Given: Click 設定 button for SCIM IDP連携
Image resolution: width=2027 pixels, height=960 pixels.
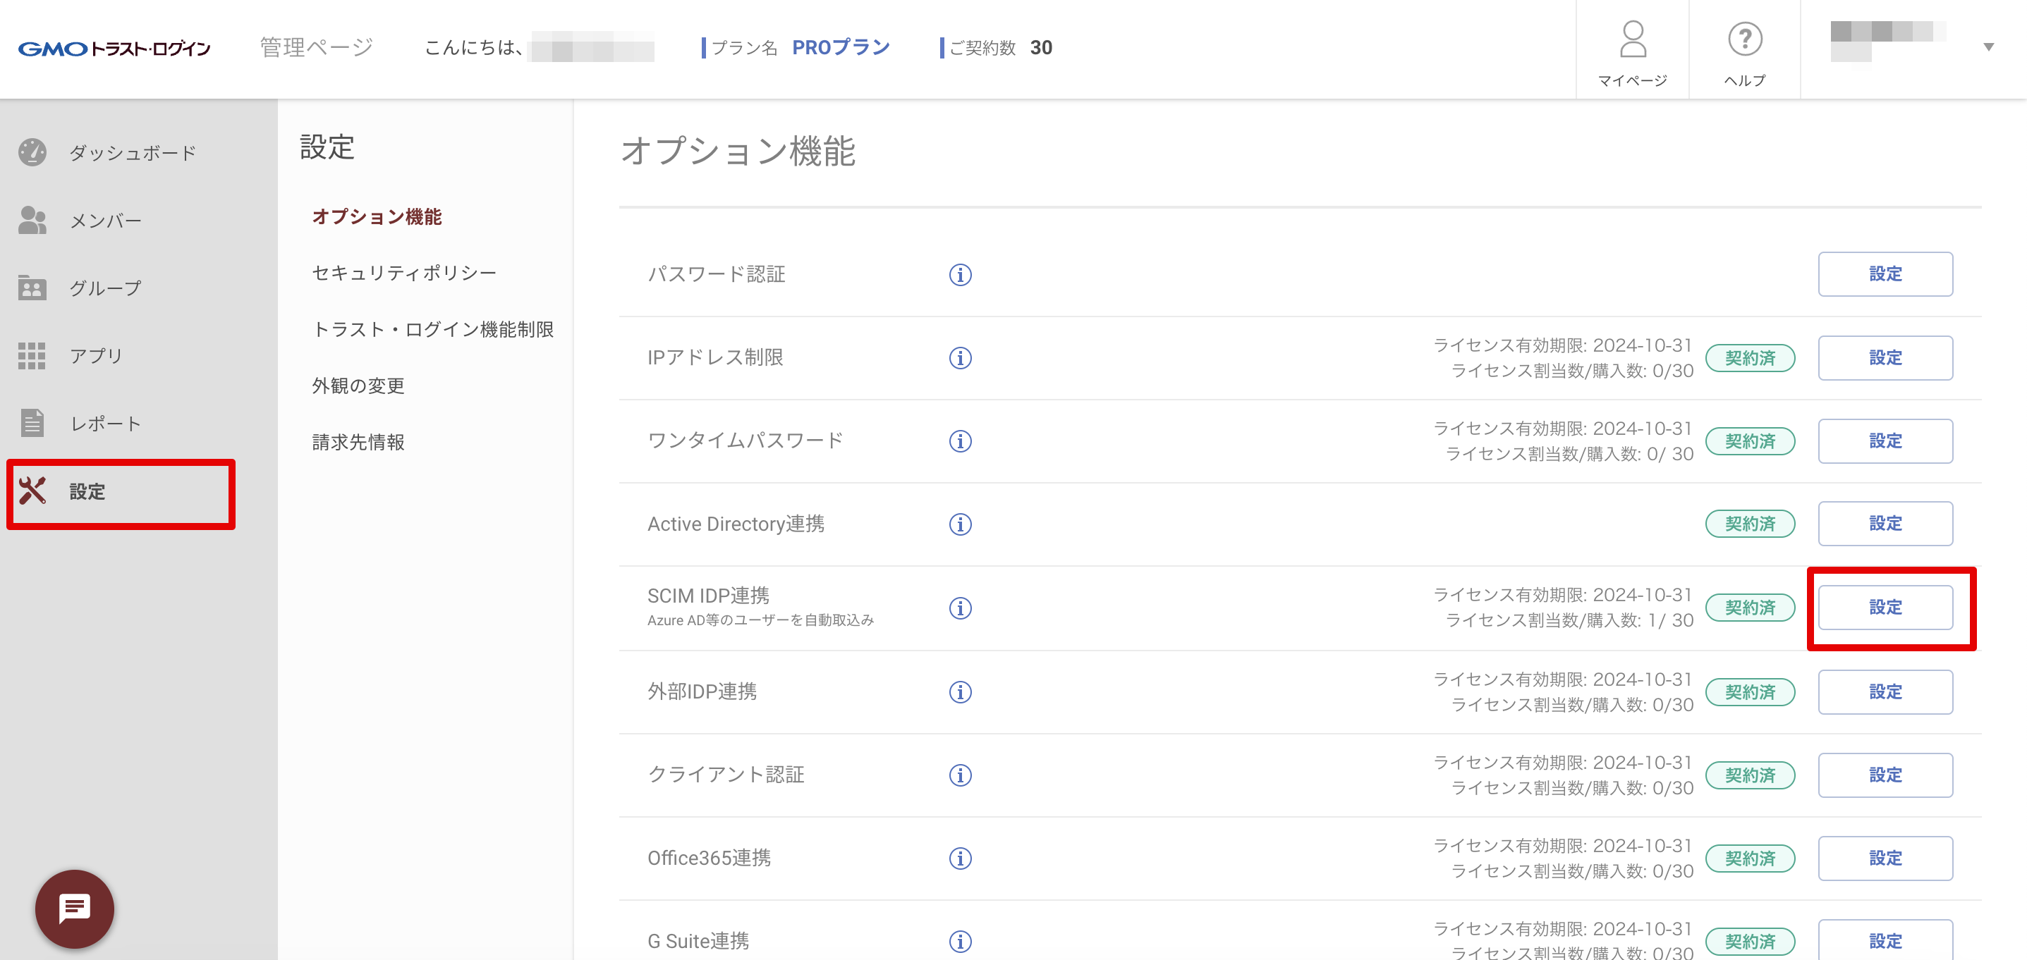Looking at the screenshot, I should [x=1885, y=608].
